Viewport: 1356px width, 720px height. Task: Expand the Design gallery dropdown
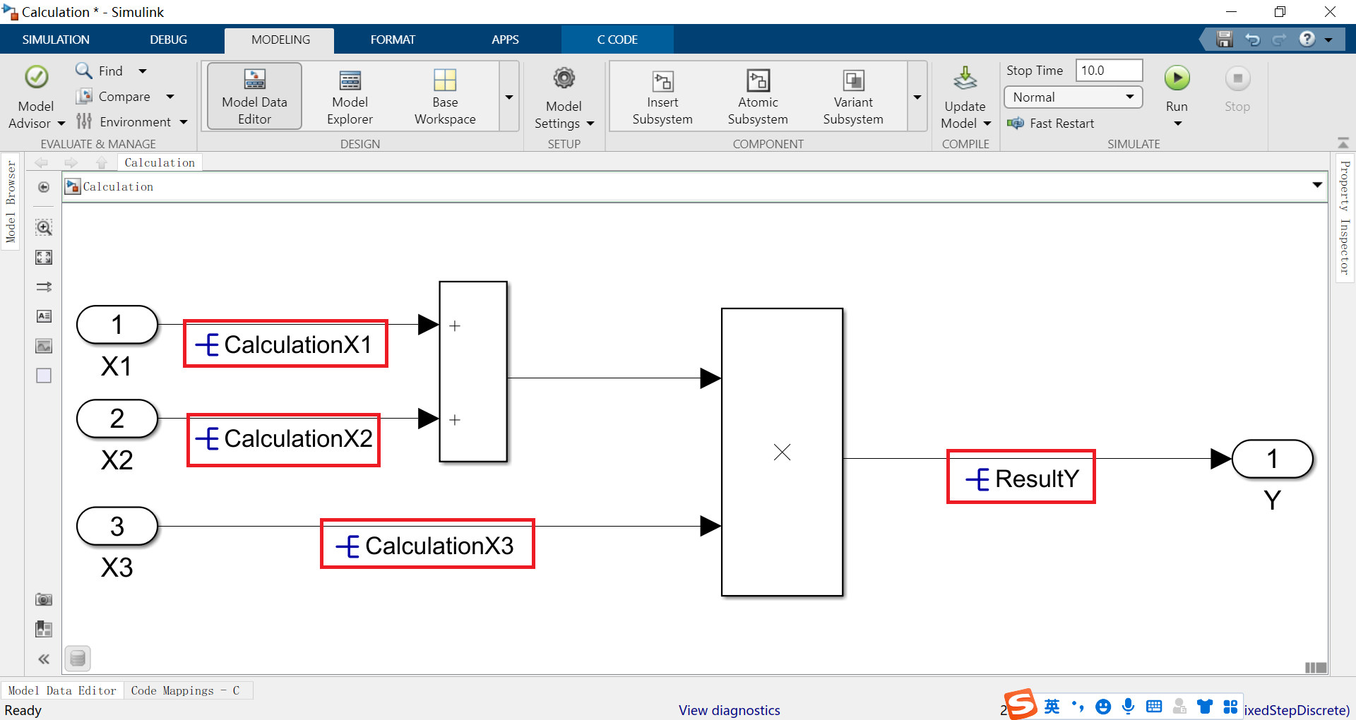pyautogui.click(x=509, y=97)
